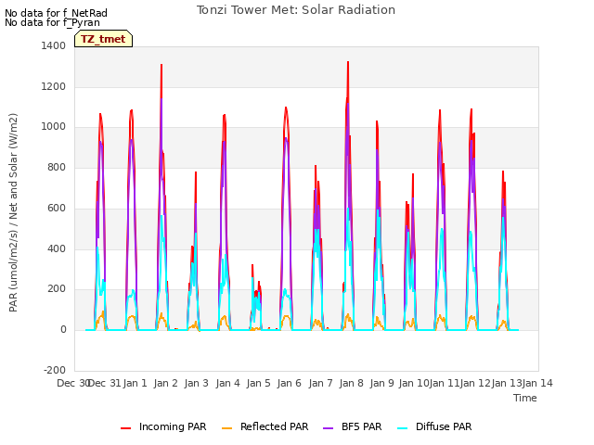Click the Dec 30 x-axis tick label
This screenshot has width=594, height=445.
pos(73,383)
